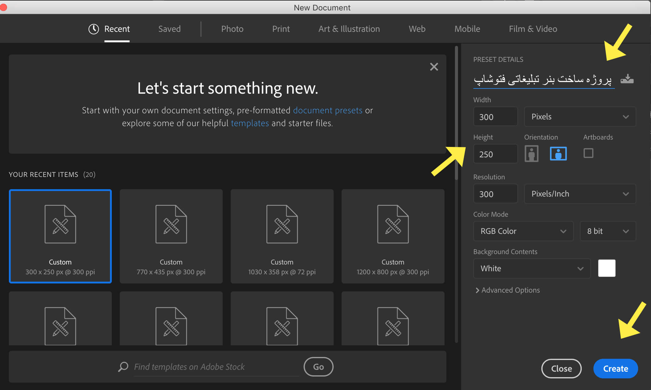Image resolution: width=651 pixels, height=390 pixels.
Task: Click the Close button
Action: click(x=561, y=369)
